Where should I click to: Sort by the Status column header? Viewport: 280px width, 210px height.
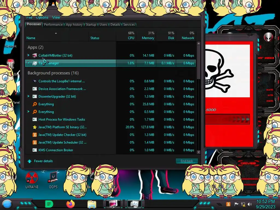(102, 36)
